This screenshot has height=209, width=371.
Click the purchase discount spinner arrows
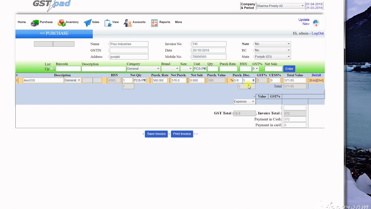click(253, 80)
